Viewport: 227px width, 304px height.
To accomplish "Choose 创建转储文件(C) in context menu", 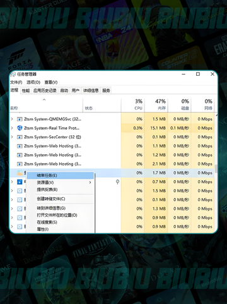I will pyautogui.click(x=60, y=199).
